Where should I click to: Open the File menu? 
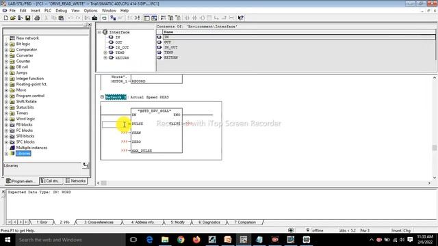coord(12,10)
